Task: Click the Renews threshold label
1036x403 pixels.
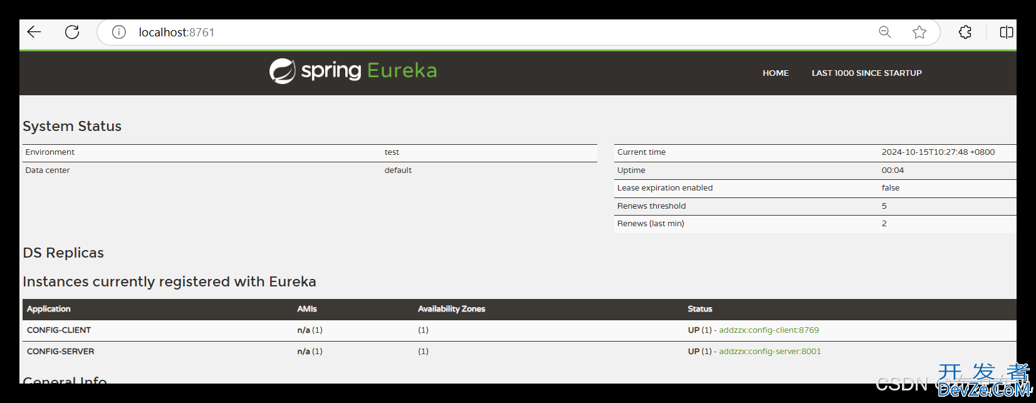Action: (651, 206)
